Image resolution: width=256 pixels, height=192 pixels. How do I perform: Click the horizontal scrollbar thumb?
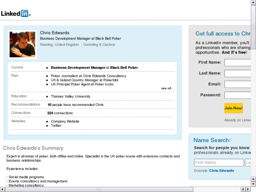point(99,190)
